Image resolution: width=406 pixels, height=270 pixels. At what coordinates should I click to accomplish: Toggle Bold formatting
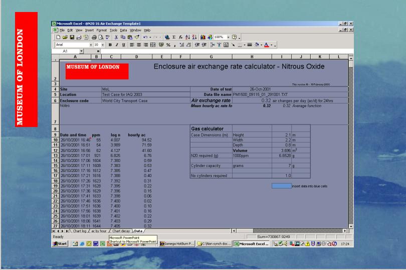click(x=110, y=45)
